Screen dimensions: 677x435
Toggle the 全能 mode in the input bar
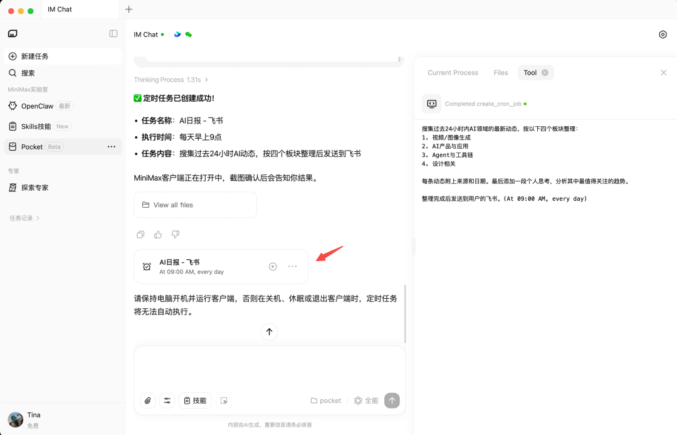(x=365, y=400)
